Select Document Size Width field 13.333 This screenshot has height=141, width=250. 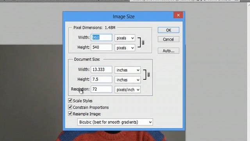[102, 70]
